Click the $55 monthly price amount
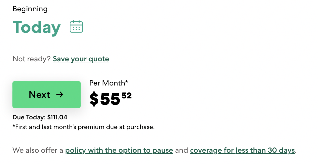The image size is (318, 164). pyautogui.click(x=110, y=99)
